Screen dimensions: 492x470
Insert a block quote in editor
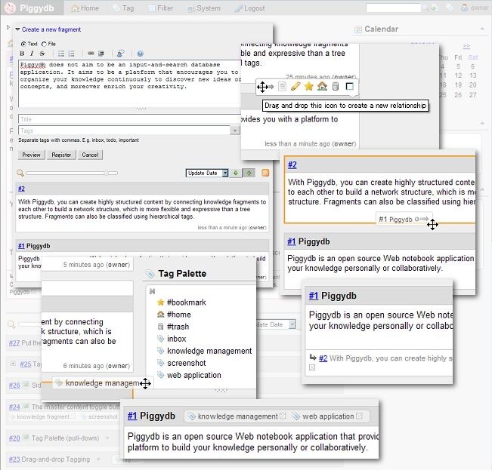tap(101, 54)
